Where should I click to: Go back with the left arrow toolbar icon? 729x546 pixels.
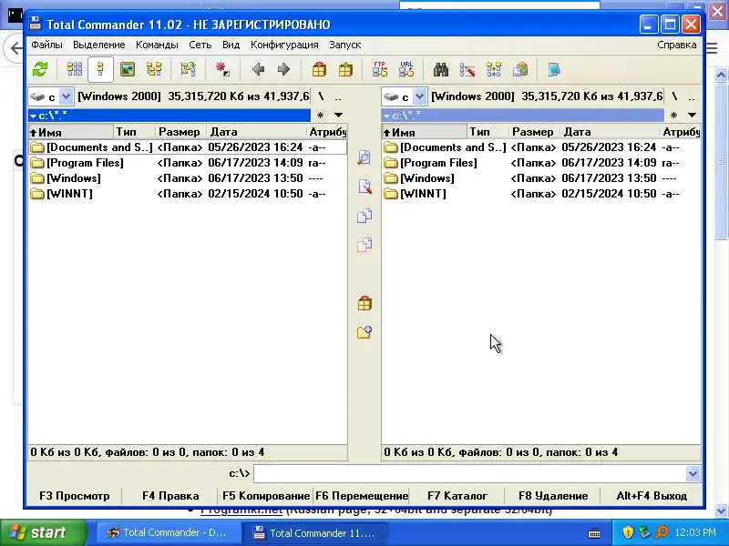tap(258, 70)
